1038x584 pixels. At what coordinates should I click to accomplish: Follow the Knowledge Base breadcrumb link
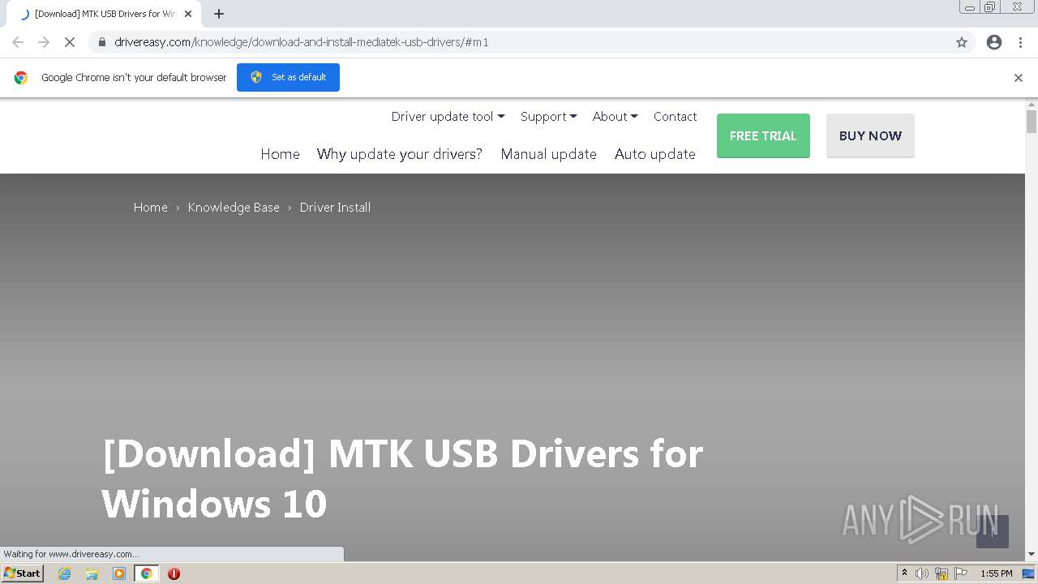click(234, 208)
